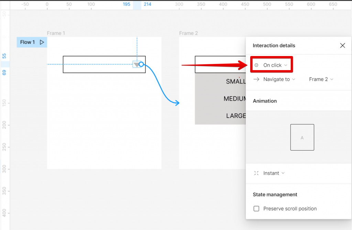The width and height of the screenshot is (352, 230).
Task: Select the Frame 1 title label
Action: click(56, 33)
